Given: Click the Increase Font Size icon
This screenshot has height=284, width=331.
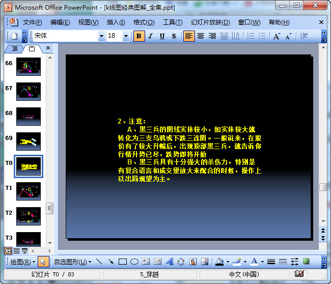Looking at the screenshot, I should pyautogui.click(x=277, y=36).
